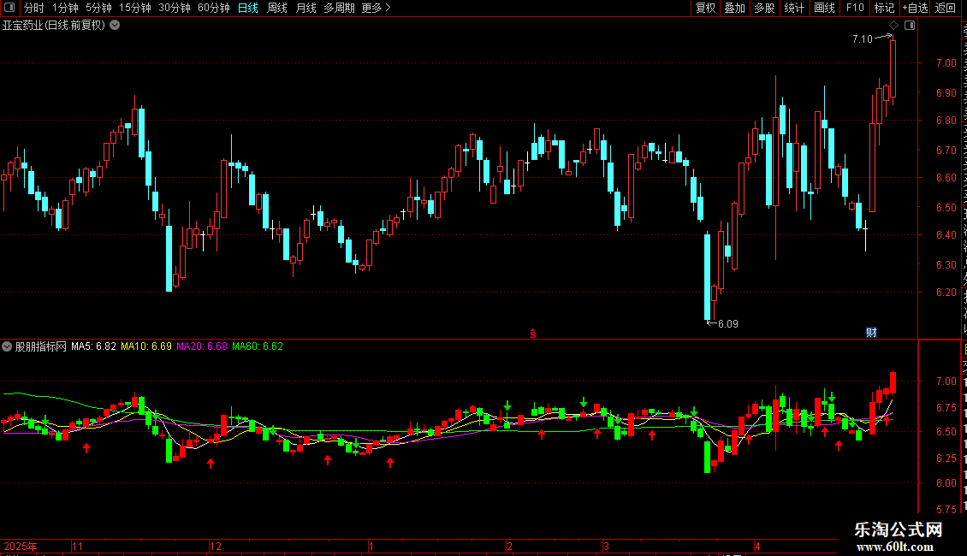Click MA60: 6.62 indicator value
967x556 pixels.
258,346
